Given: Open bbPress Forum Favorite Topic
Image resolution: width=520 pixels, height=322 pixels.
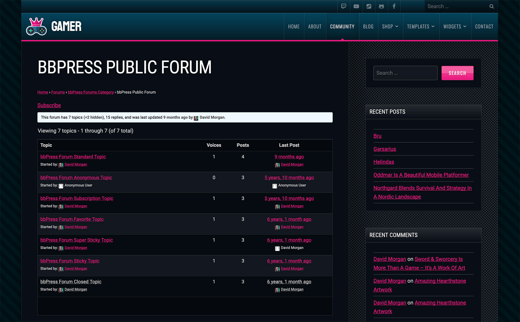Looking at the screenshot, I should (x=72, y=219).
